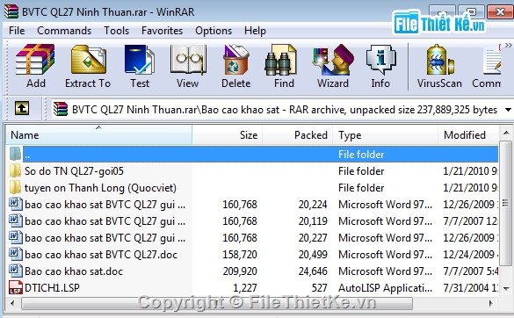Go up one folder level

(x=22, y=108)
